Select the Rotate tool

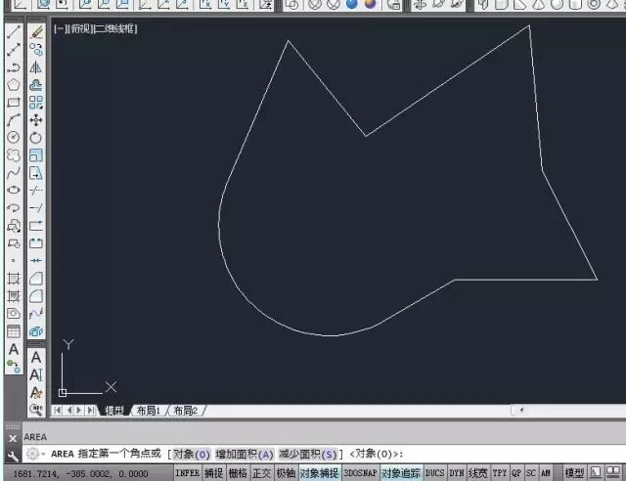[36, 137]
